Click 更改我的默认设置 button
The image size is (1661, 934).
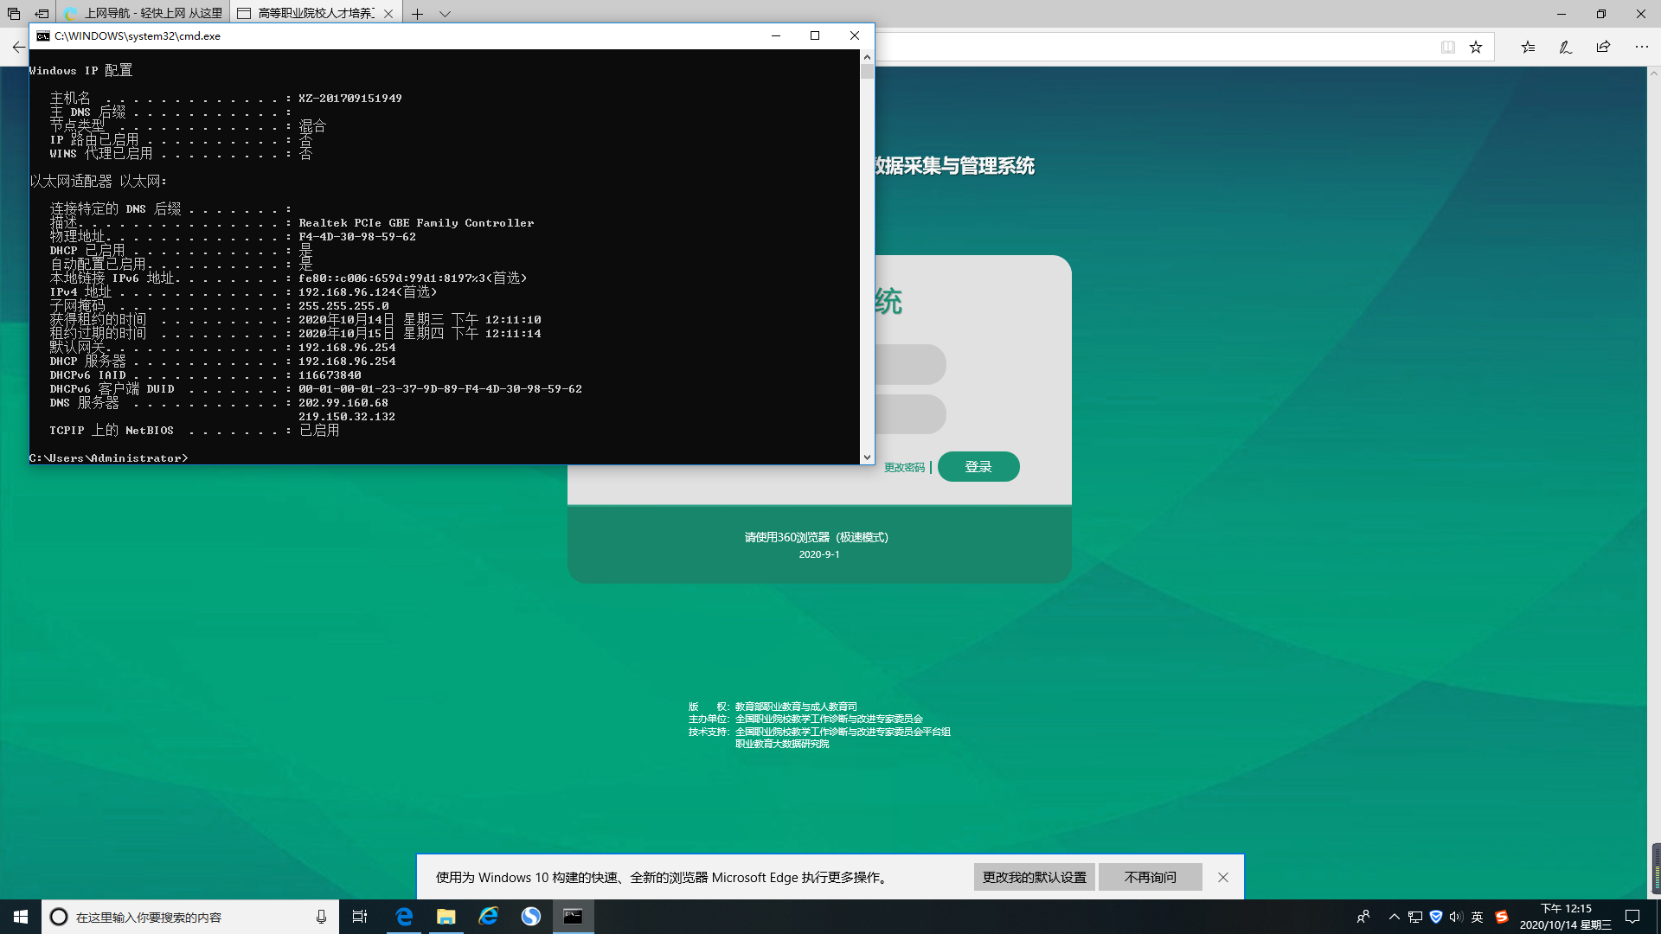tap(1034, 877)
